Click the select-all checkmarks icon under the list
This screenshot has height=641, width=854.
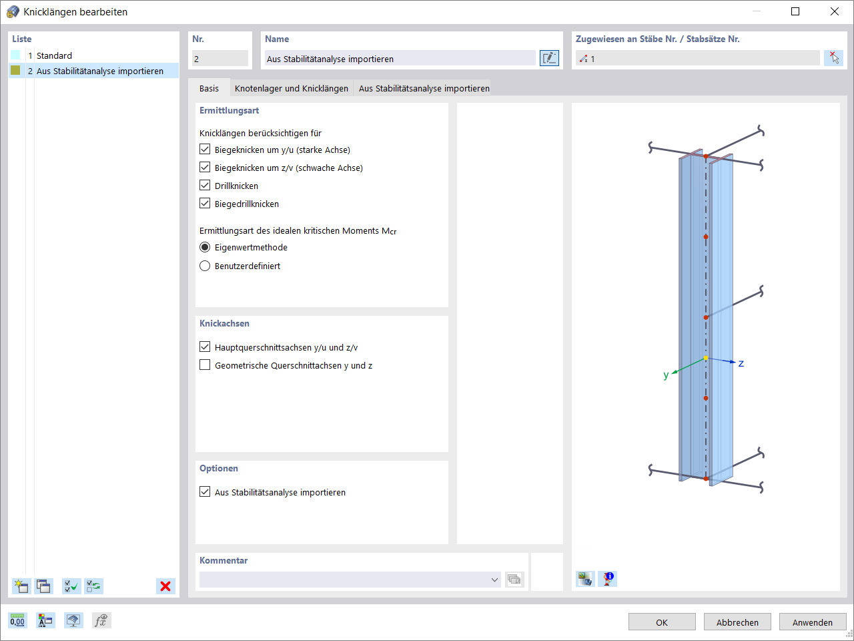tap(71, 586)
